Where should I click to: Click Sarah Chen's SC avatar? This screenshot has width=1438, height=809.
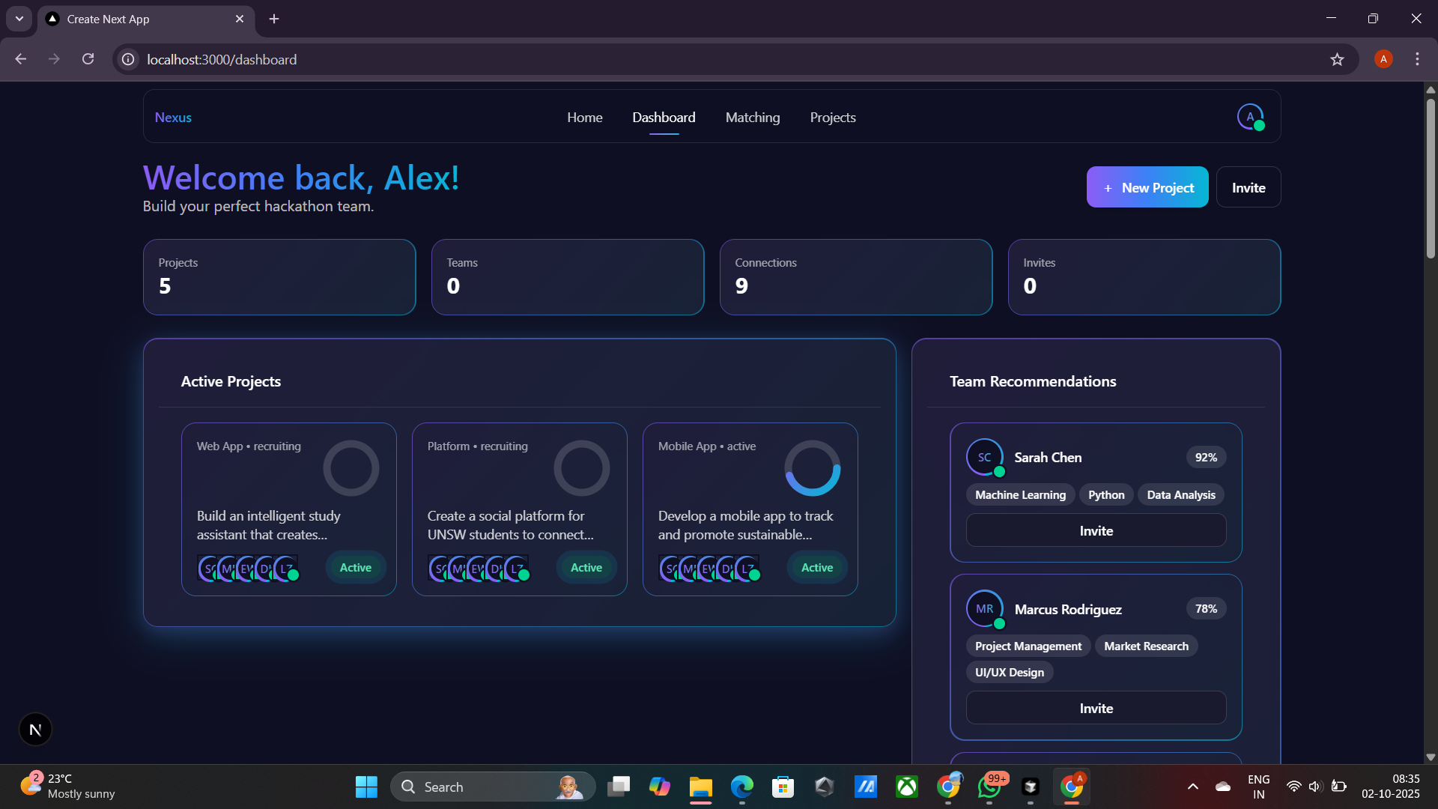point(984,457)
